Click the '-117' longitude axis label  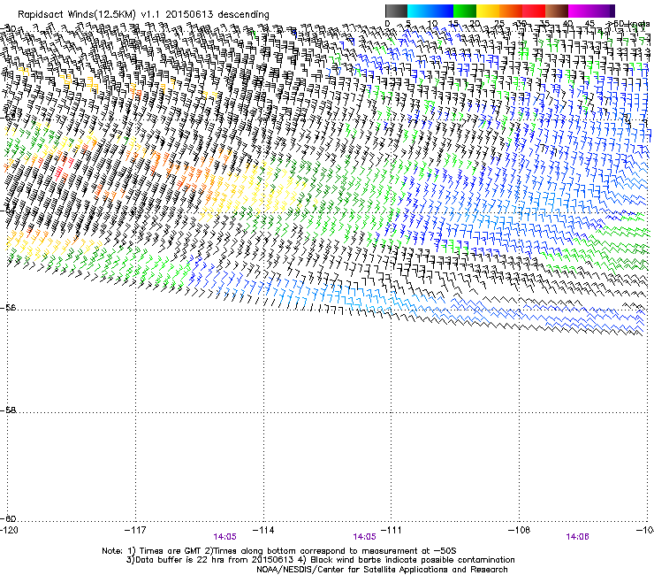pos(135,530)
